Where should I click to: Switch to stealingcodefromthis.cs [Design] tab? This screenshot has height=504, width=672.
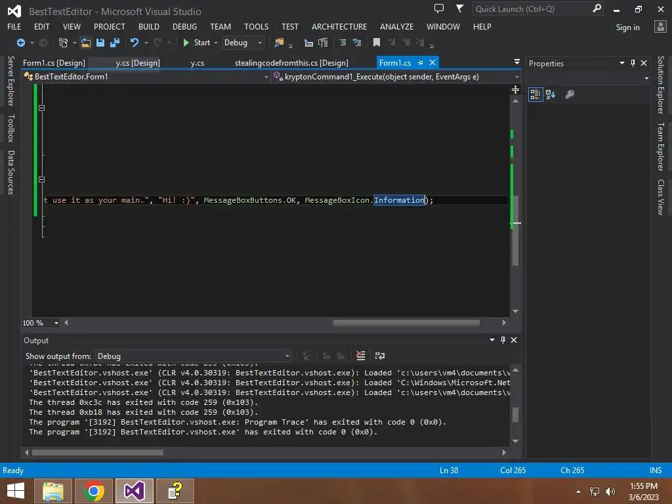[291, 62]
